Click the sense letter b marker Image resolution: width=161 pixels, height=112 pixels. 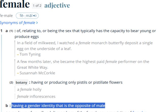[7, 106]
